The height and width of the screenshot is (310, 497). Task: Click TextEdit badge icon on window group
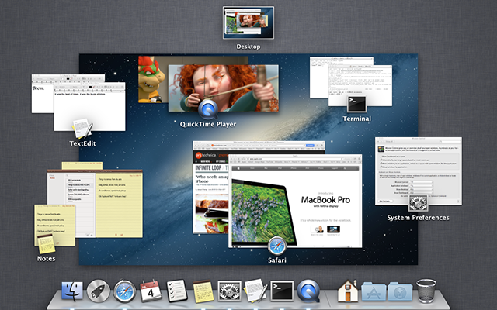pyautogui.click(x=83, y=129)
